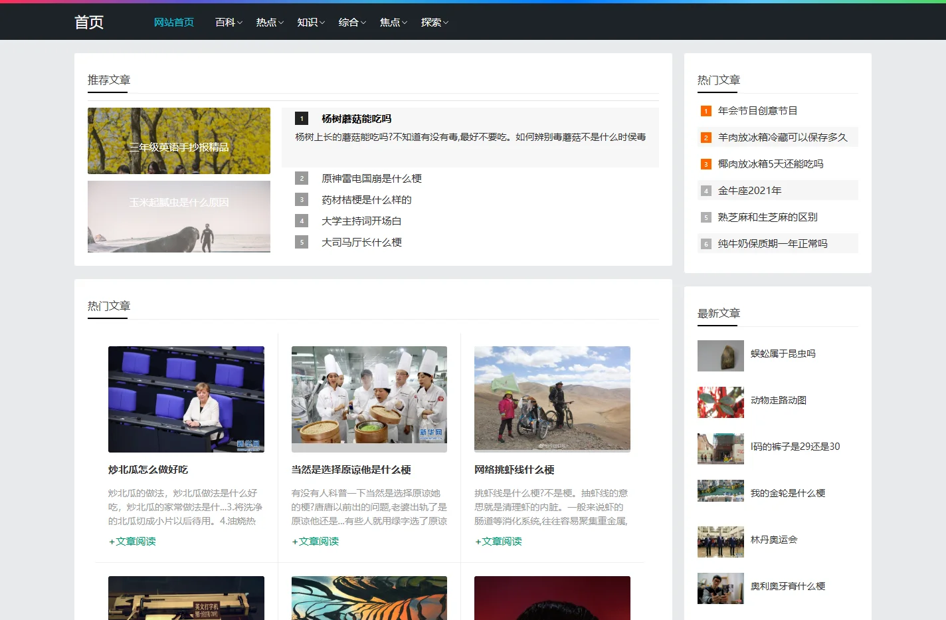Expand the 焦点 dropdown menu
Screen dimensions: 946x620
393,23
